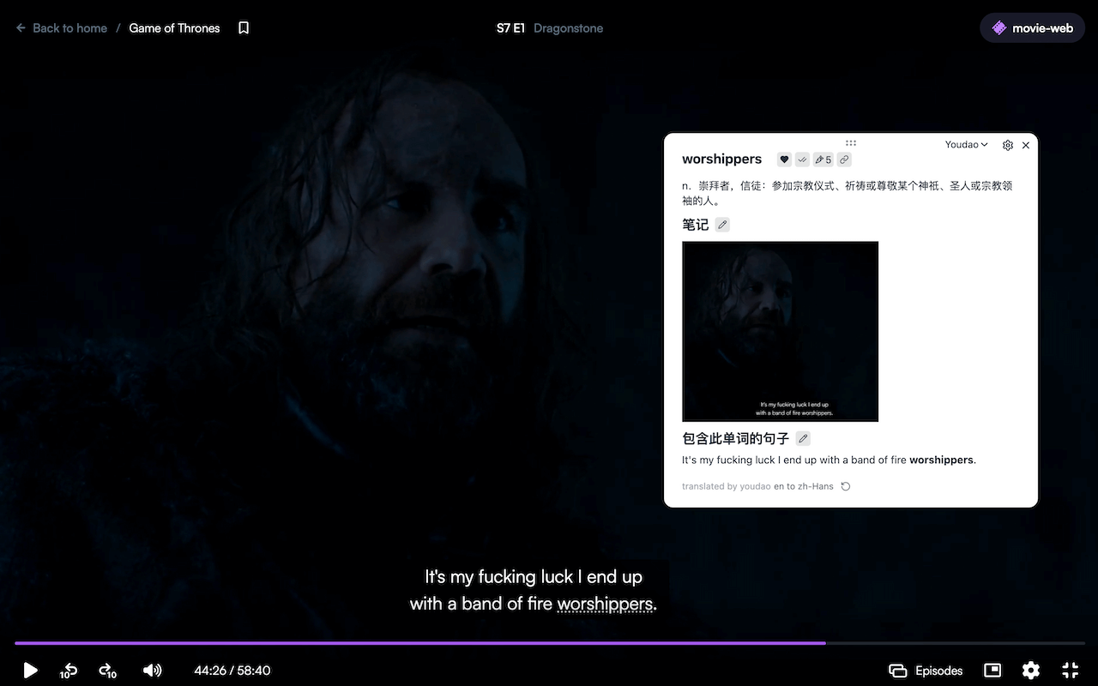Click the S7 E1 label

coord(510,28)
